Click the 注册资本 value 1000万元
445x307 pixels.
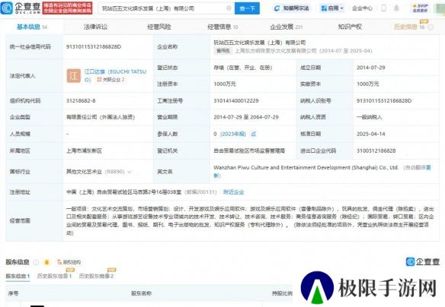pos(225,84)
